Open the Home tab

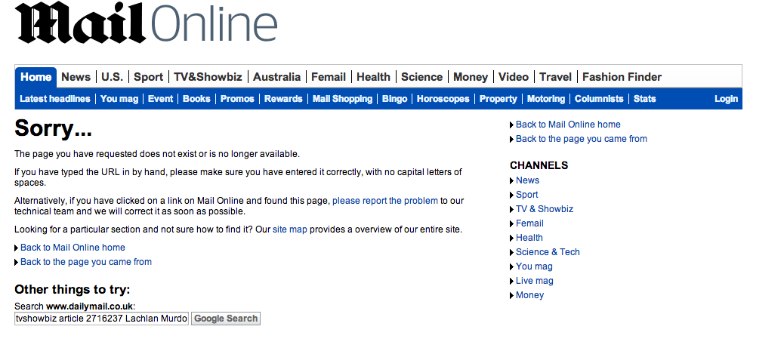(x=35, y=77)
